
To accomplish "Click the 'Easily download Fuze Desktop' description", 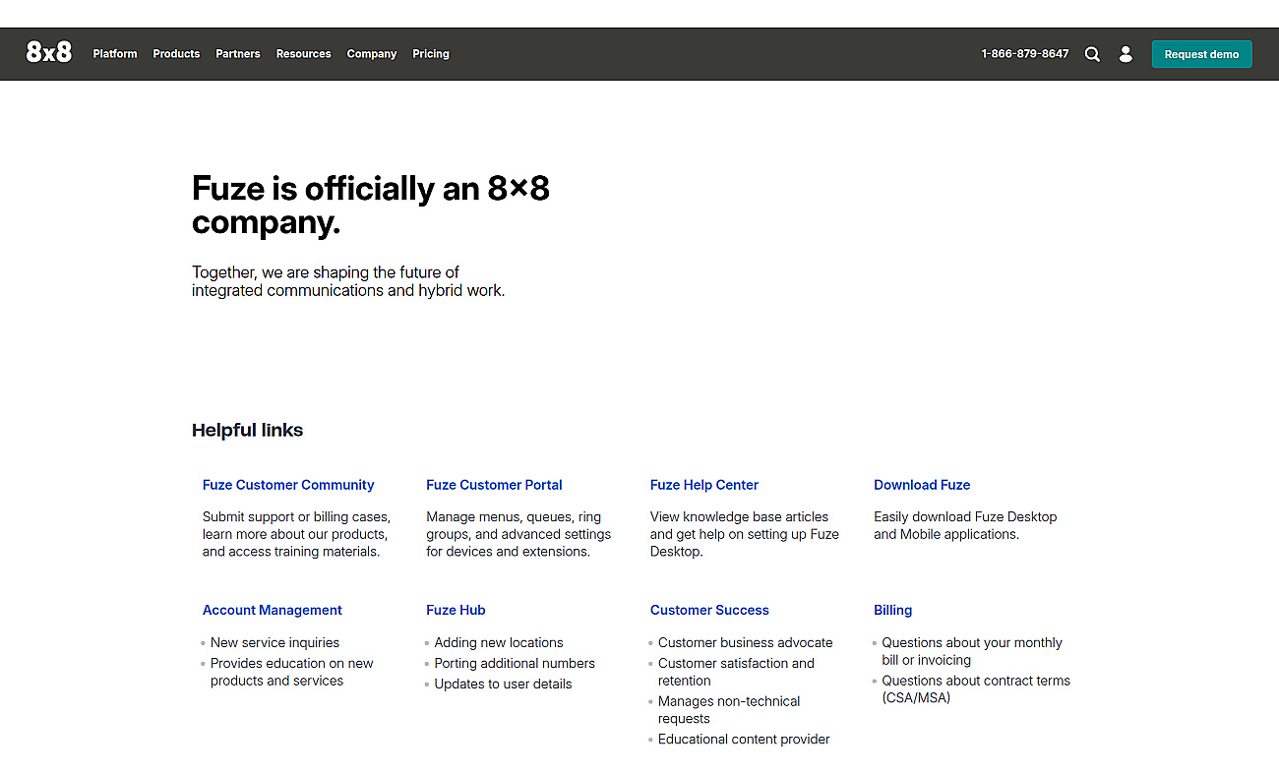I will pyautogui.click(x=965, y=525).
